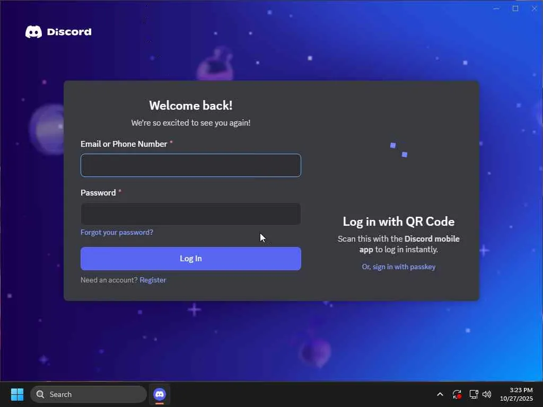Open the network display tray icon
The width and height of the screenshot is (543, 407).
point(474,394)
